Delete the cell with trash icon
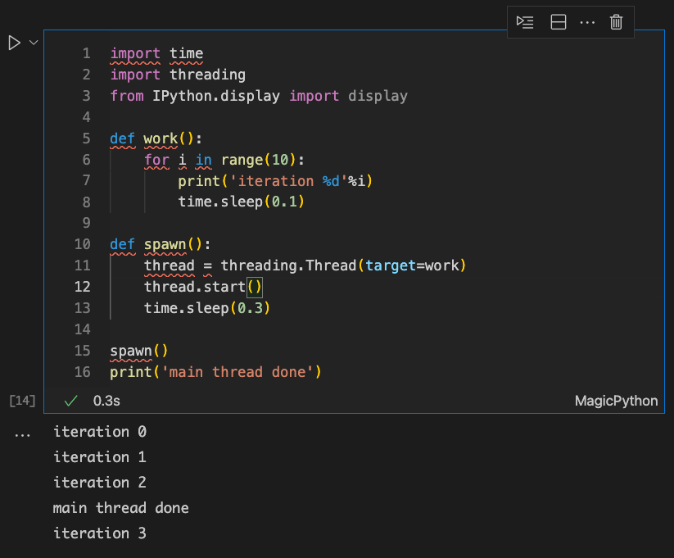Image resolution: width=674 pixels, height=558 pixels. (616, 22)
